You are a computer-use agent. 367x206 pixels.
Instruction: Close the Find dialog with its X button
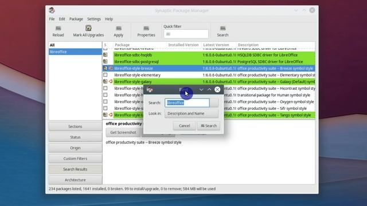coord(217,89)
